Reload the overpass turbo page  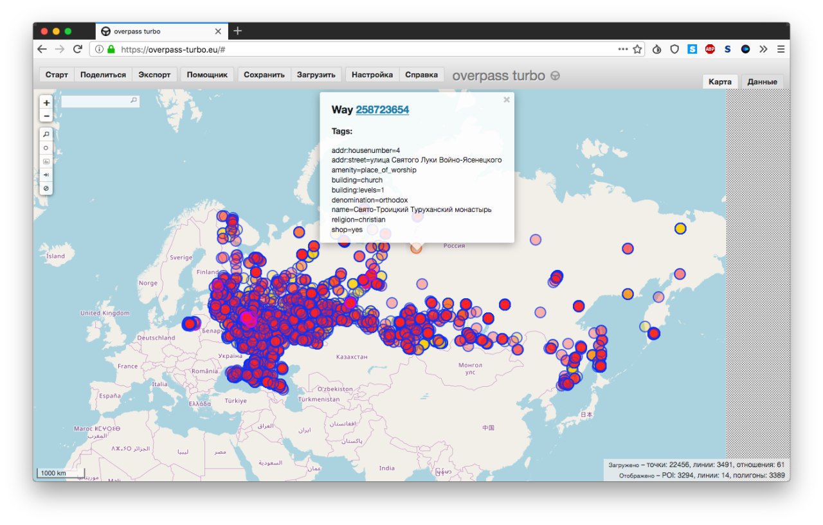pos(77,49)
